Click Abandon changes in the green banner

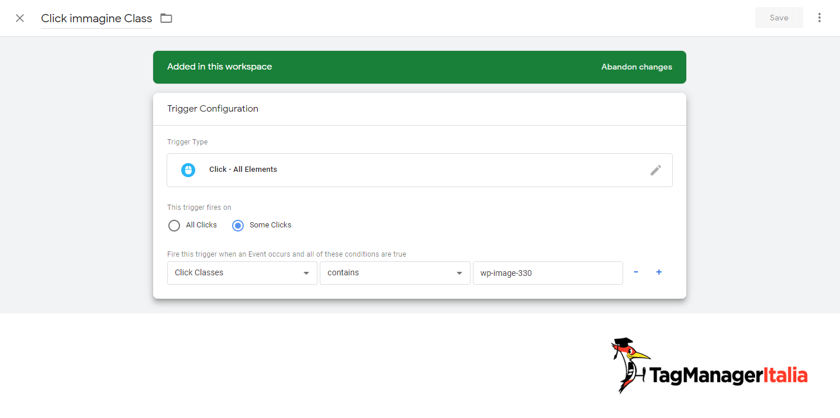click(637, 67)
